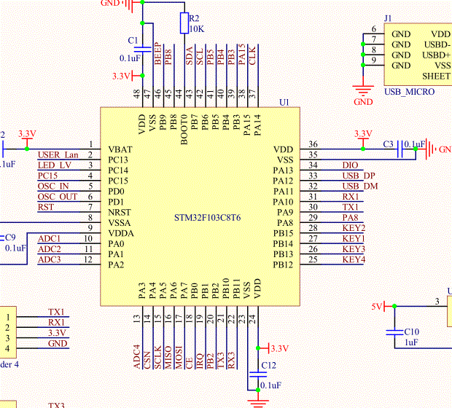This screenshot has width=452, height=408.
Task: Select the C3 capacitor symbol
Action: point(400,149)
